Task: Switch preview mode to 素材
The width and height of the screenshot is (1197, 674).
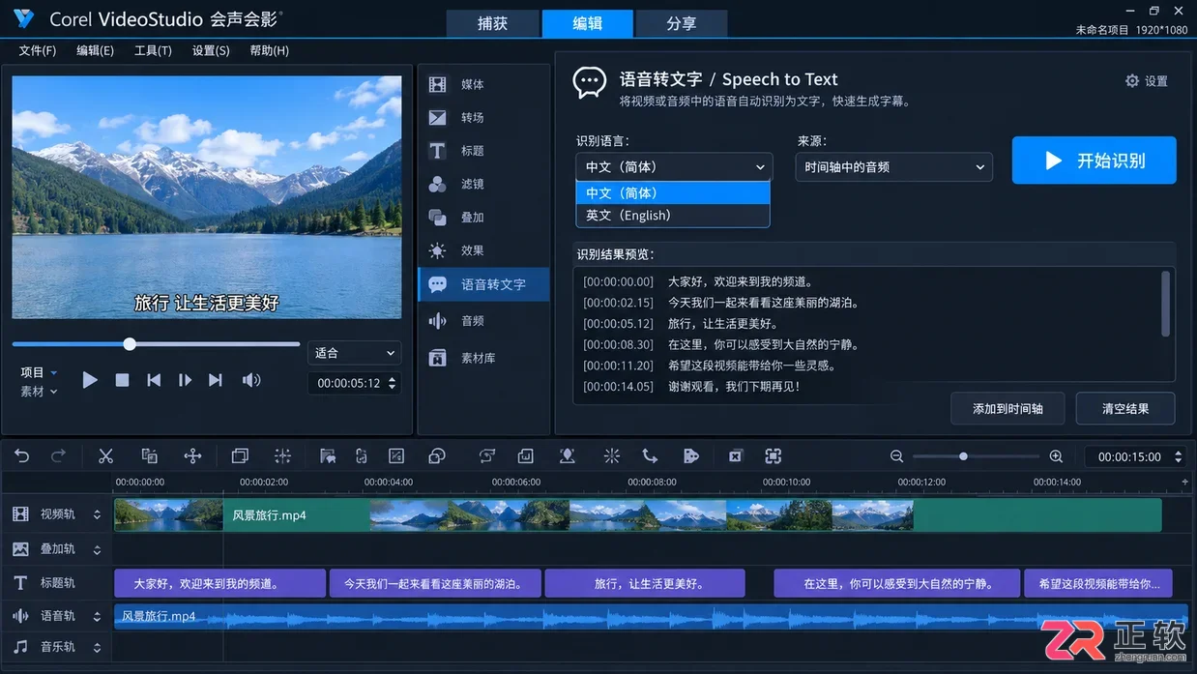Action: [x=39, y=392]
